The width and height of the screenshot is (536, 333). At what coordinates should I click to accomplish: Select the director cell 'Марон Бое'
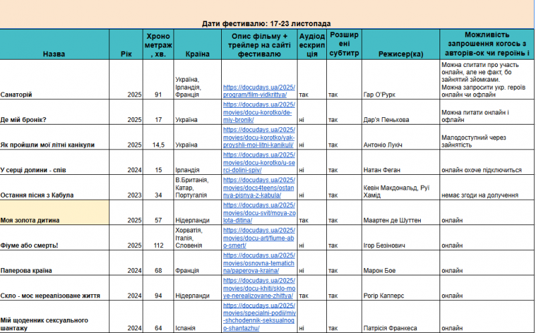tap(401, 263)
